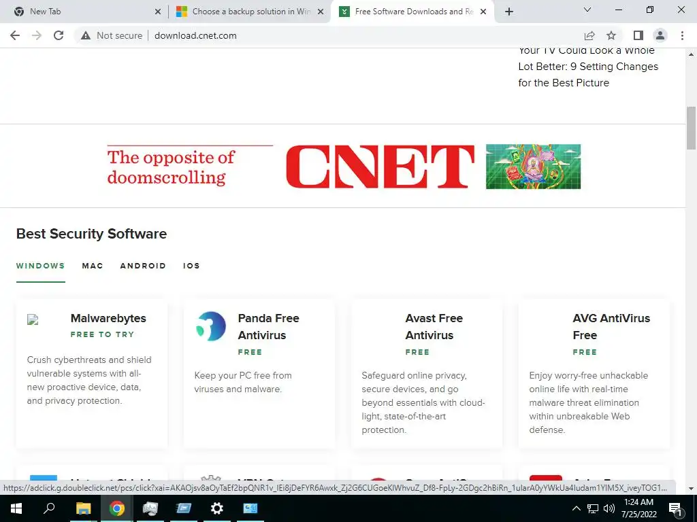697x522 pixels.
Task: Click the taskbar clock showing 1:24 AM
Action: [638, 508]
